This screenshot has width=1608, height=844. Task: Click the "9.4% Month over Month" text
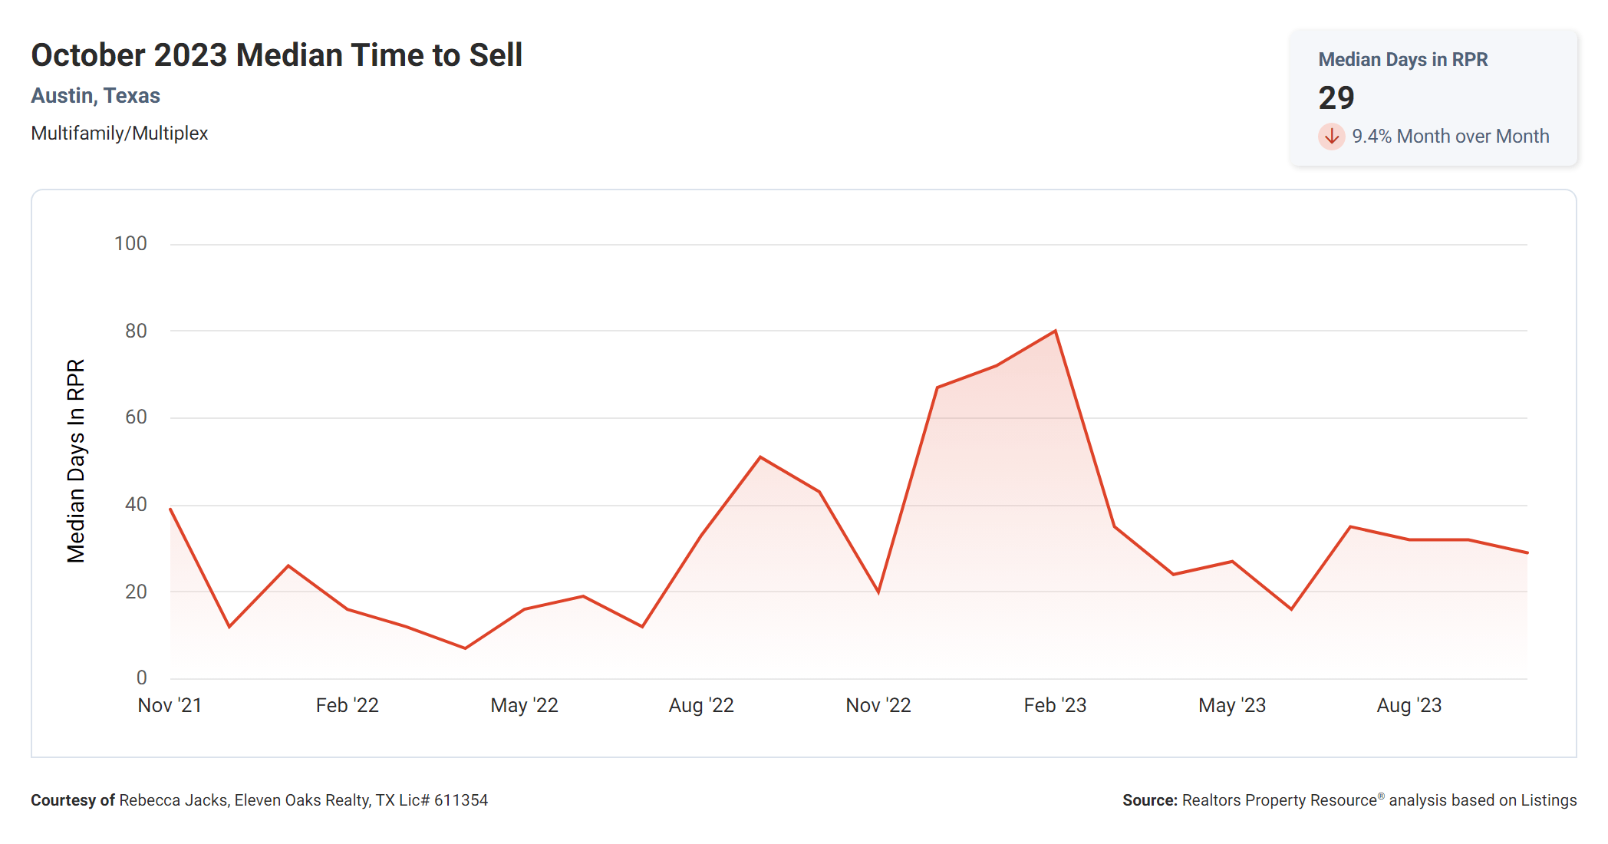[x=1450, y=137]
